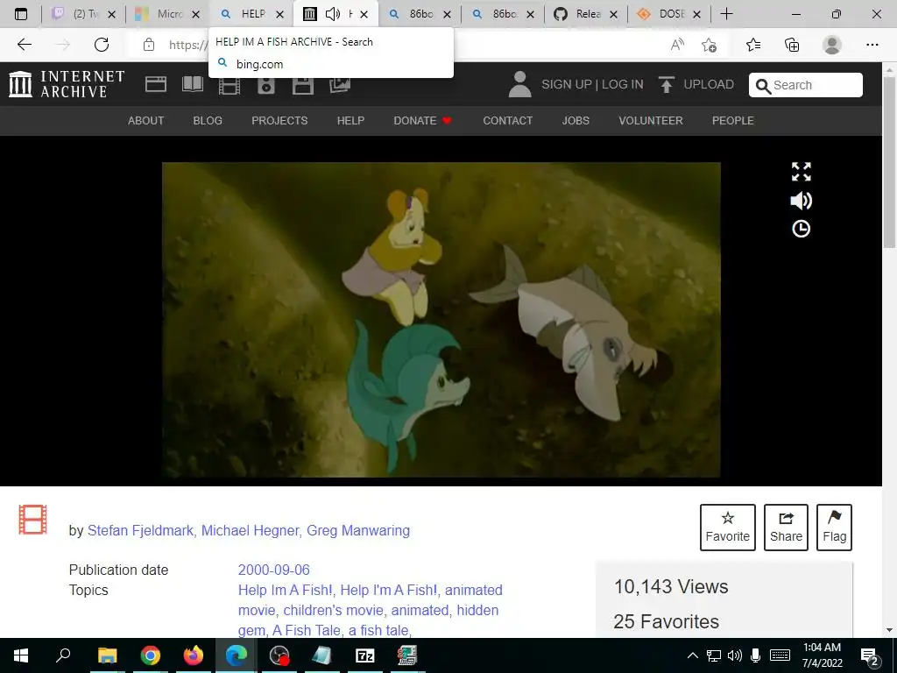Screen dimensions: 897x673
Task: Add this page to favorites star
Action: [709, 44]
